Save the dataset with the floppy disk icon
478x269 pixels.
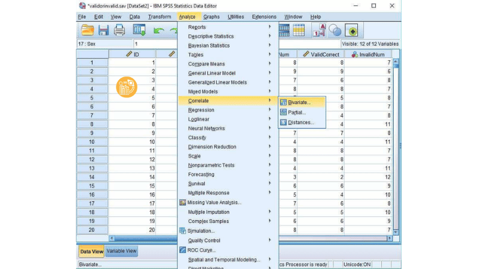(x=103, y=30)
